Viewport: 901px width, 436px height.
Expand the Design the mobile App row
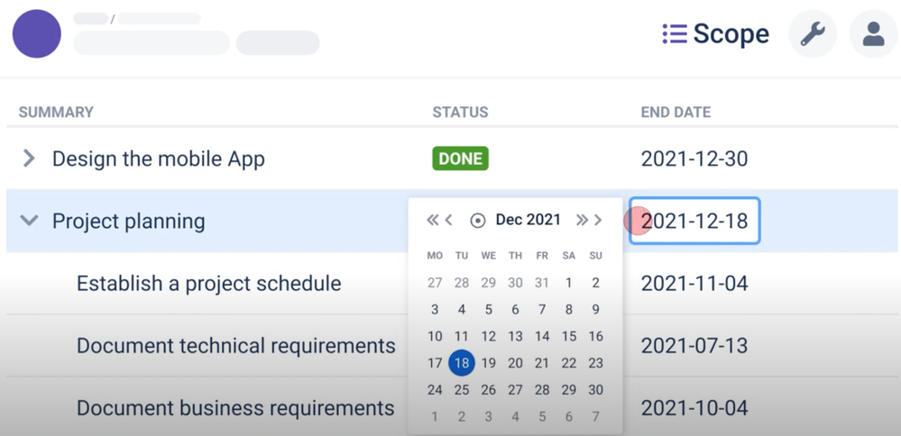tap(28, 159)
